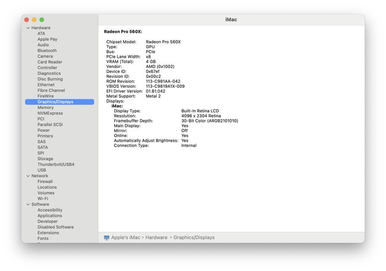Click the Network section label

[x=40, y=176]
